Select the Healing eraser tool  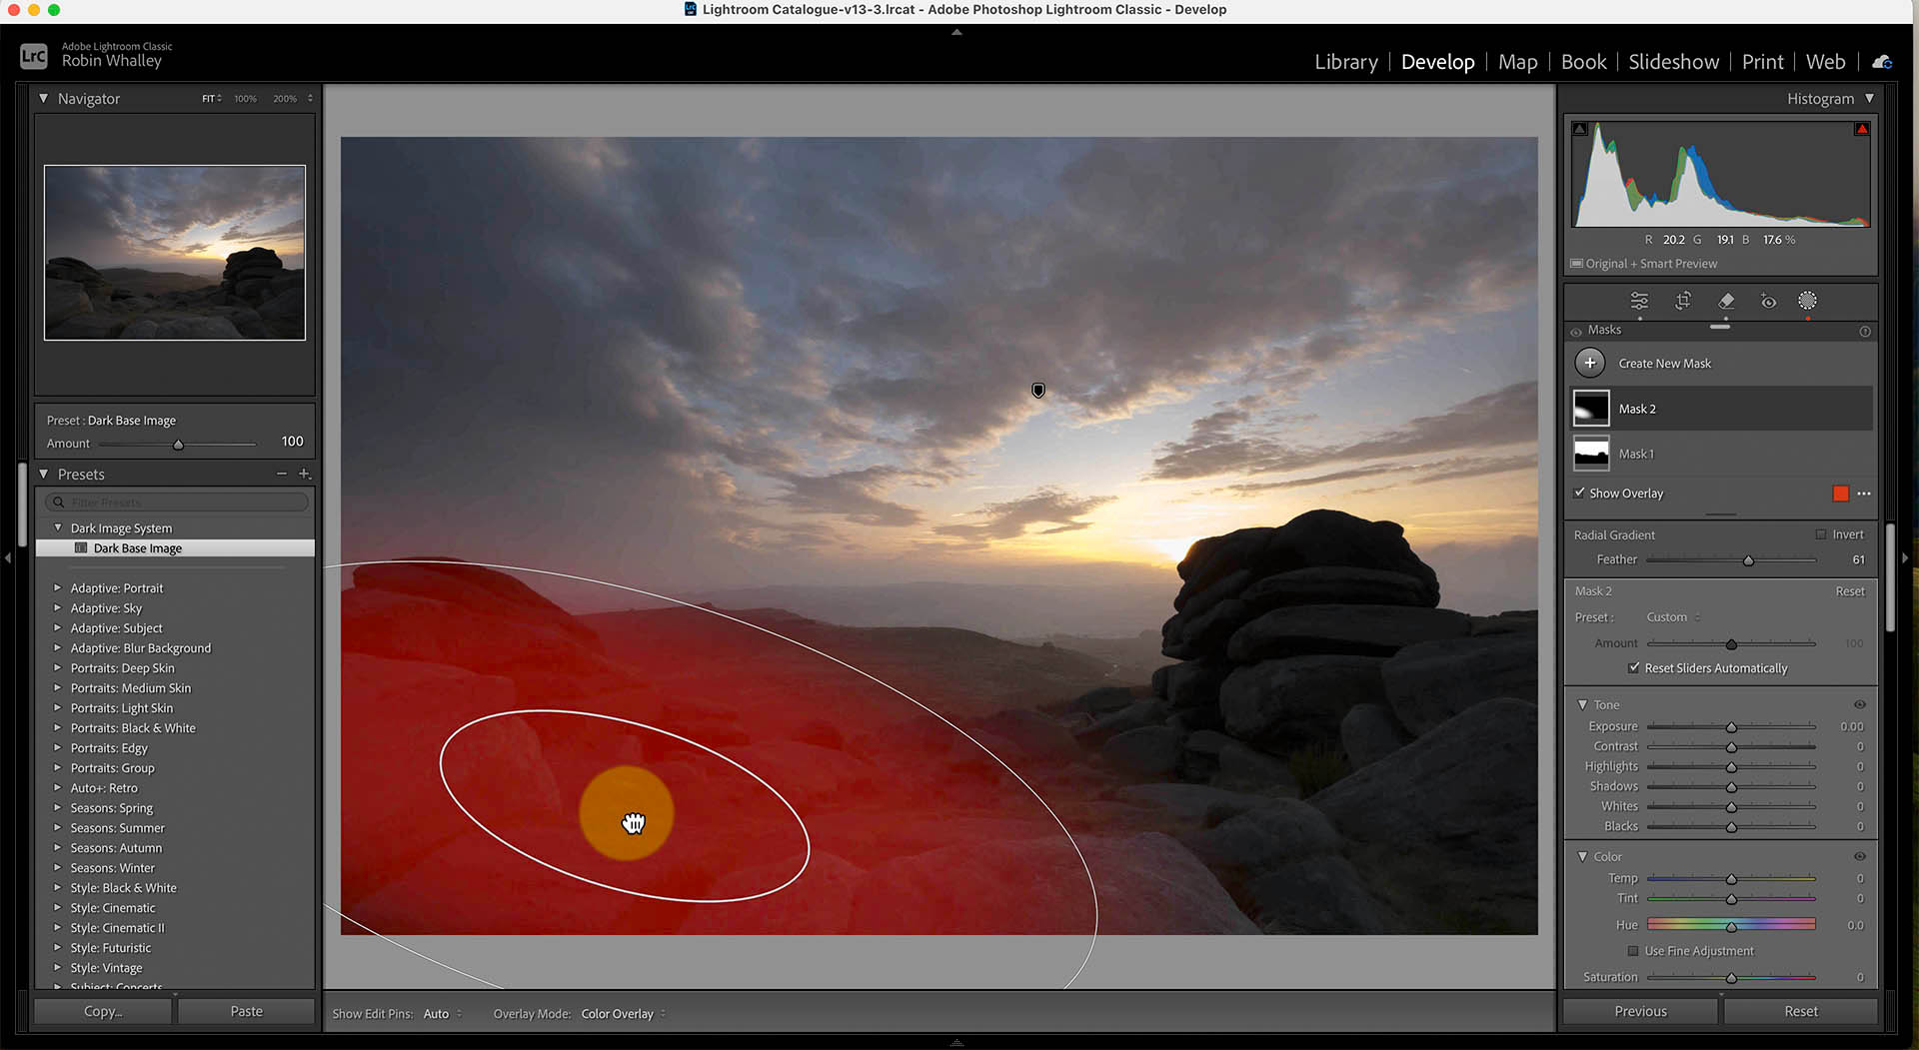click(1726, 301)
